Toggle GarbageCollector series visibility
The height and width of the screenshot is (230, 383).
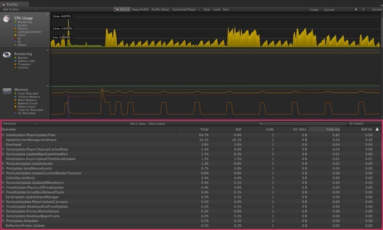point(15,32)
